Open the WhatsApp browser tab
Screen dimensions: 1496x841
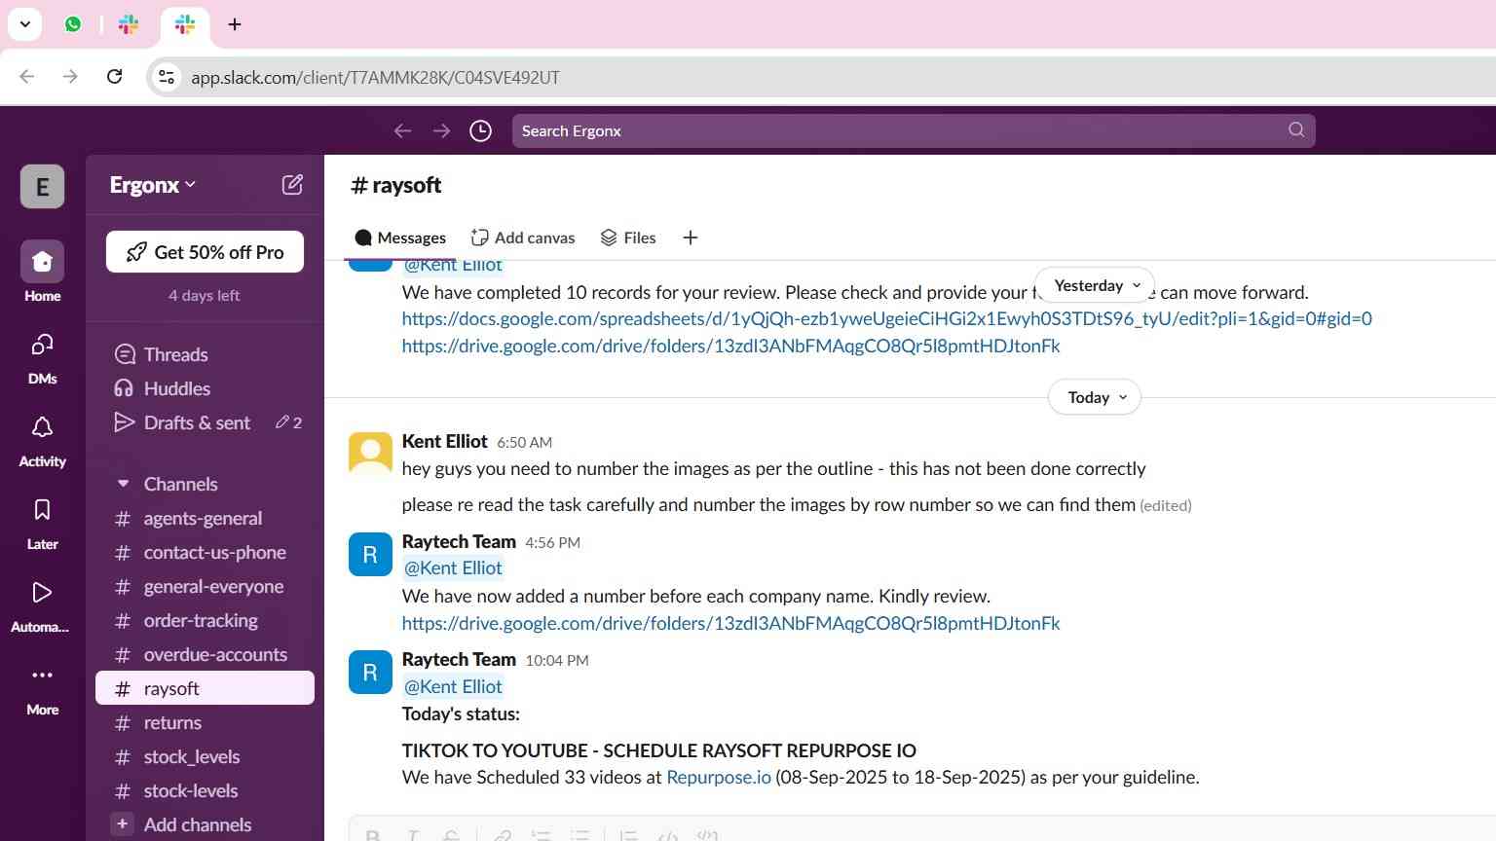73,24
